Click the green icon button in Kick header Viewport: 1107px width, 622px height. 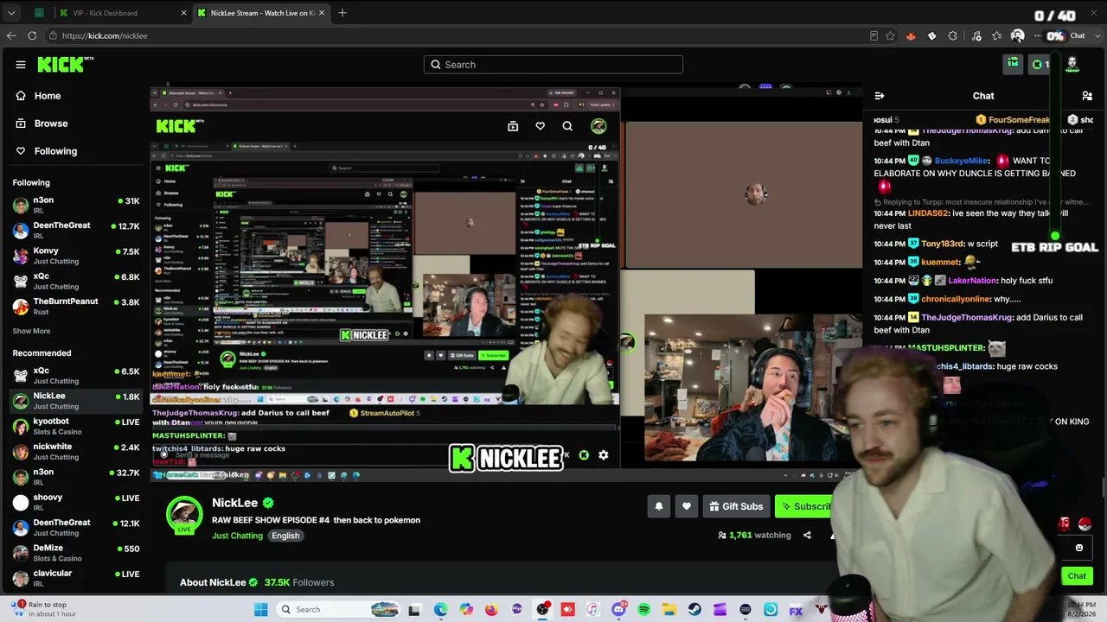click(x=1013, y=64)
